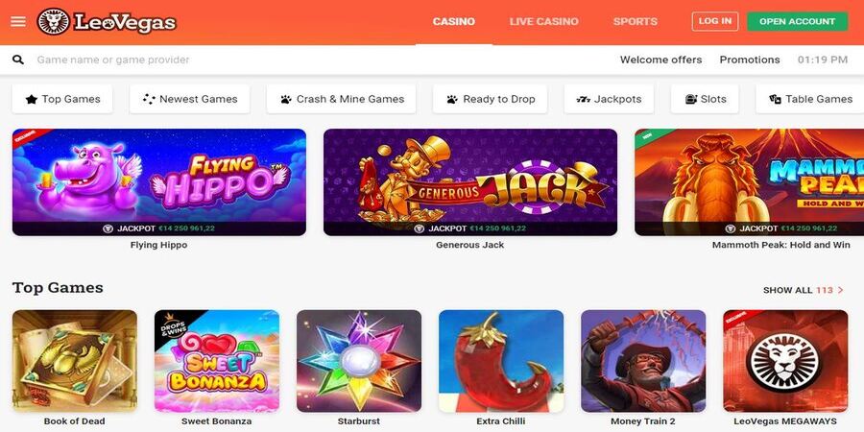The height and width of the screenshot is (432, 864).
Task: Click the Open Account button
Action: [798, 21]
